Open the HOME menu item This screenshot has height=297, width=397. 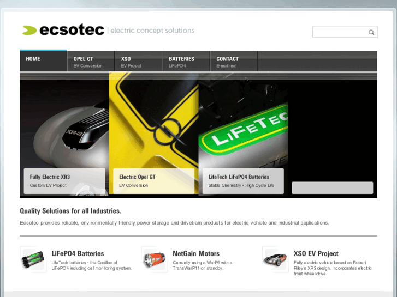(x=44, y=60)
